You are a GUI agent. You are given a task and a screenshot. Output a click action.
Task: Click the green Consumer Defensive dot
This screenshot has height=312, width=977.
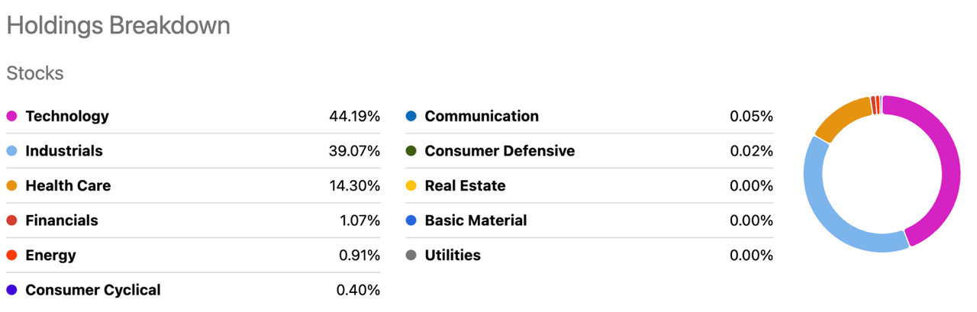[x=411, y=151]
